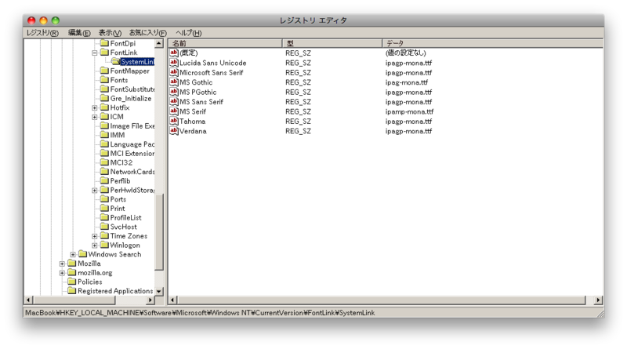Click the Perflib folder icon
Image resolution: width=627 pixels, height=349 pixels.
click(104, 181)
